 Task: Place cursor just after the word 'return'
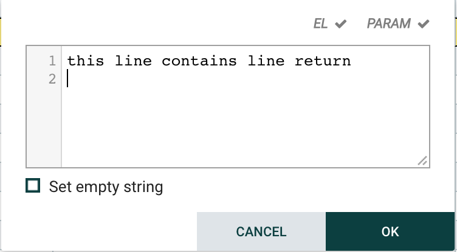click(x=351, y=61)
